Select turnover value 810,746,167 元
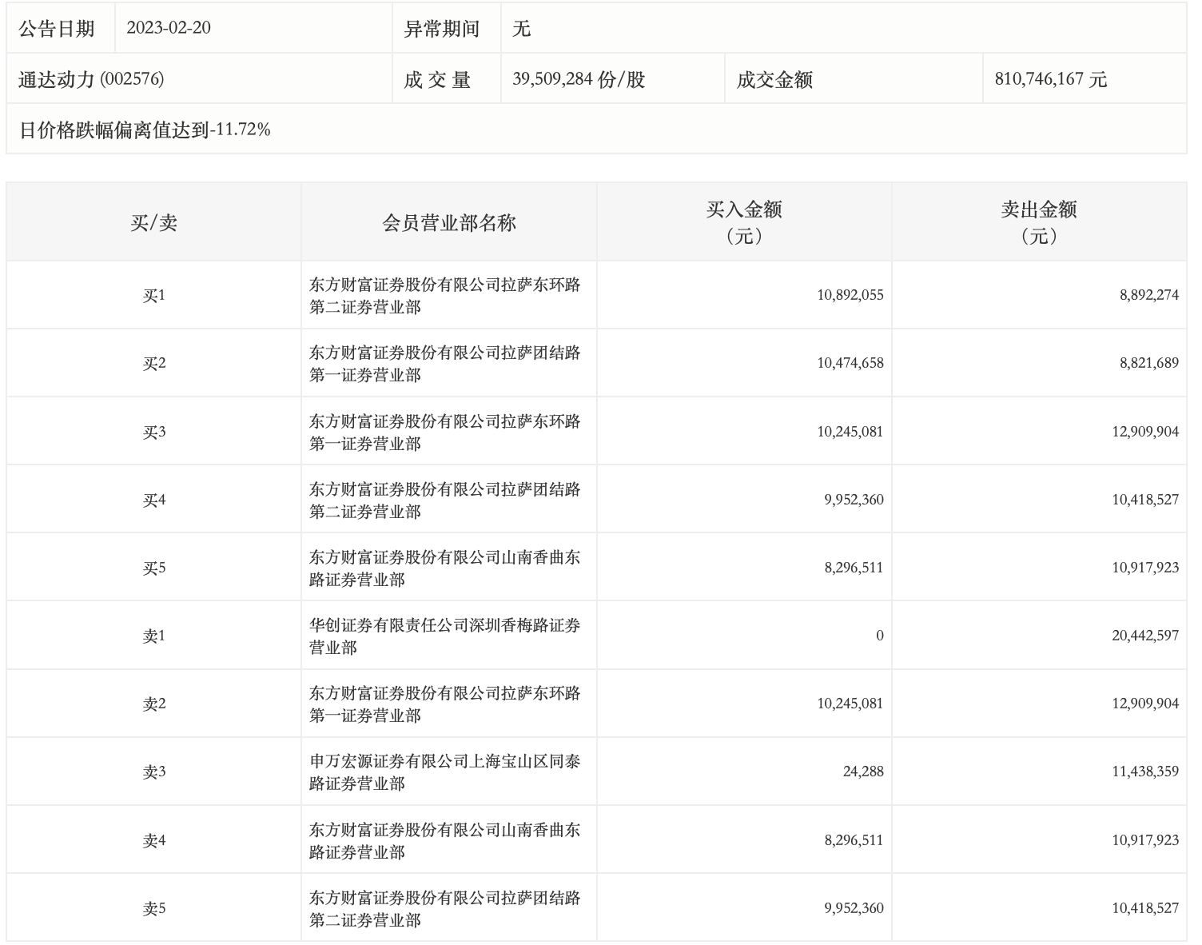This screenshot has width=1202, height=945. coord(1051,79)
